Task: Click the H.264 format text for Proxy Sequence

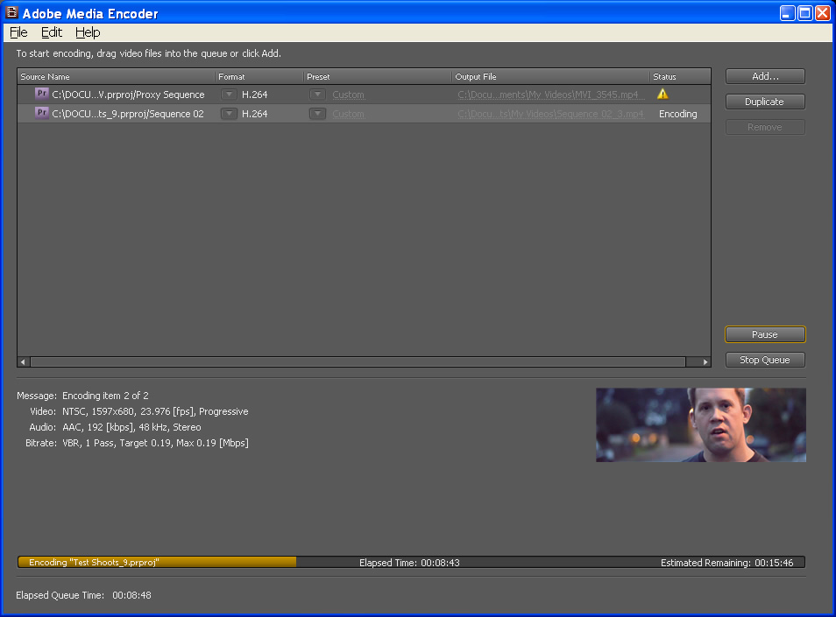Action: click(255, 95)
